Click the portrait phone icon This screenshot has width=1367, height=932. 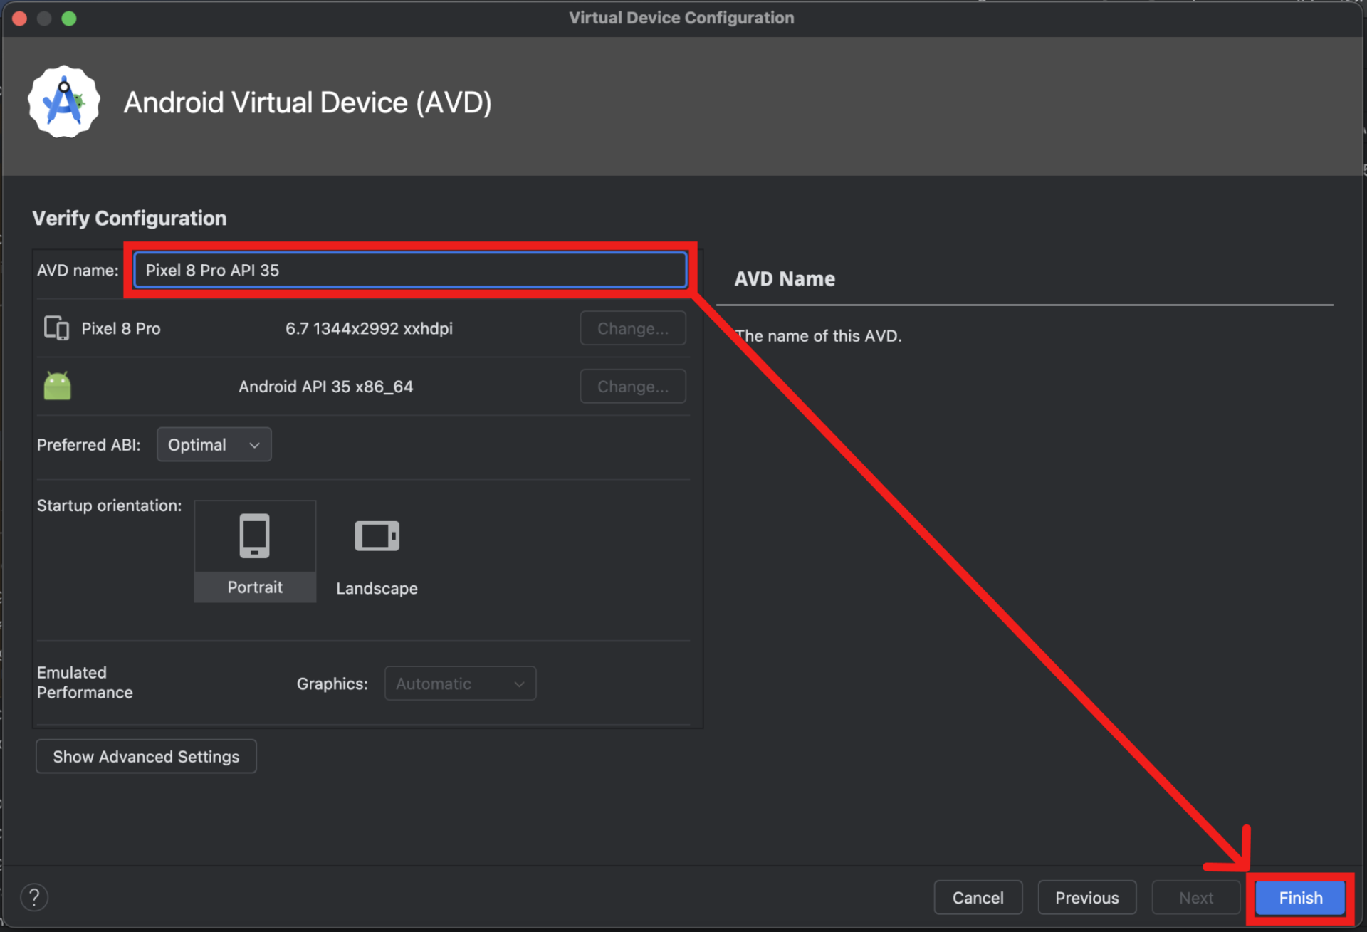click(254, 535)
